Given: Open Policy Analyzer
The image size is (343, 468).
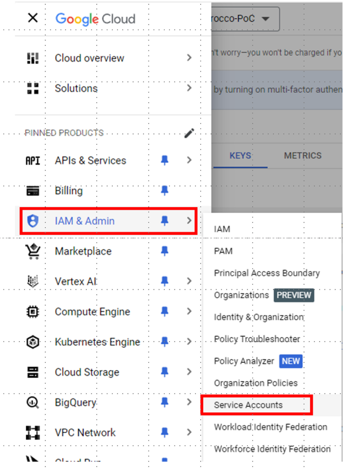Looking at the screenshot, I should [x=258, y=361].
